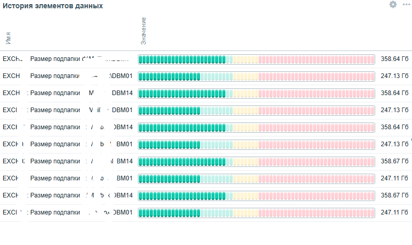This screenshot has width=412, height=245.
Task: Click the 'Имя' column header
Action: [x=8, y=37]
